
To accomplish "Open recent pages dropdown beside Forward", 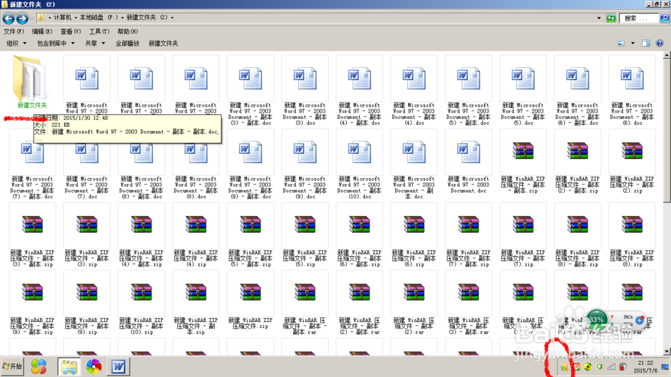I will 32,18.
